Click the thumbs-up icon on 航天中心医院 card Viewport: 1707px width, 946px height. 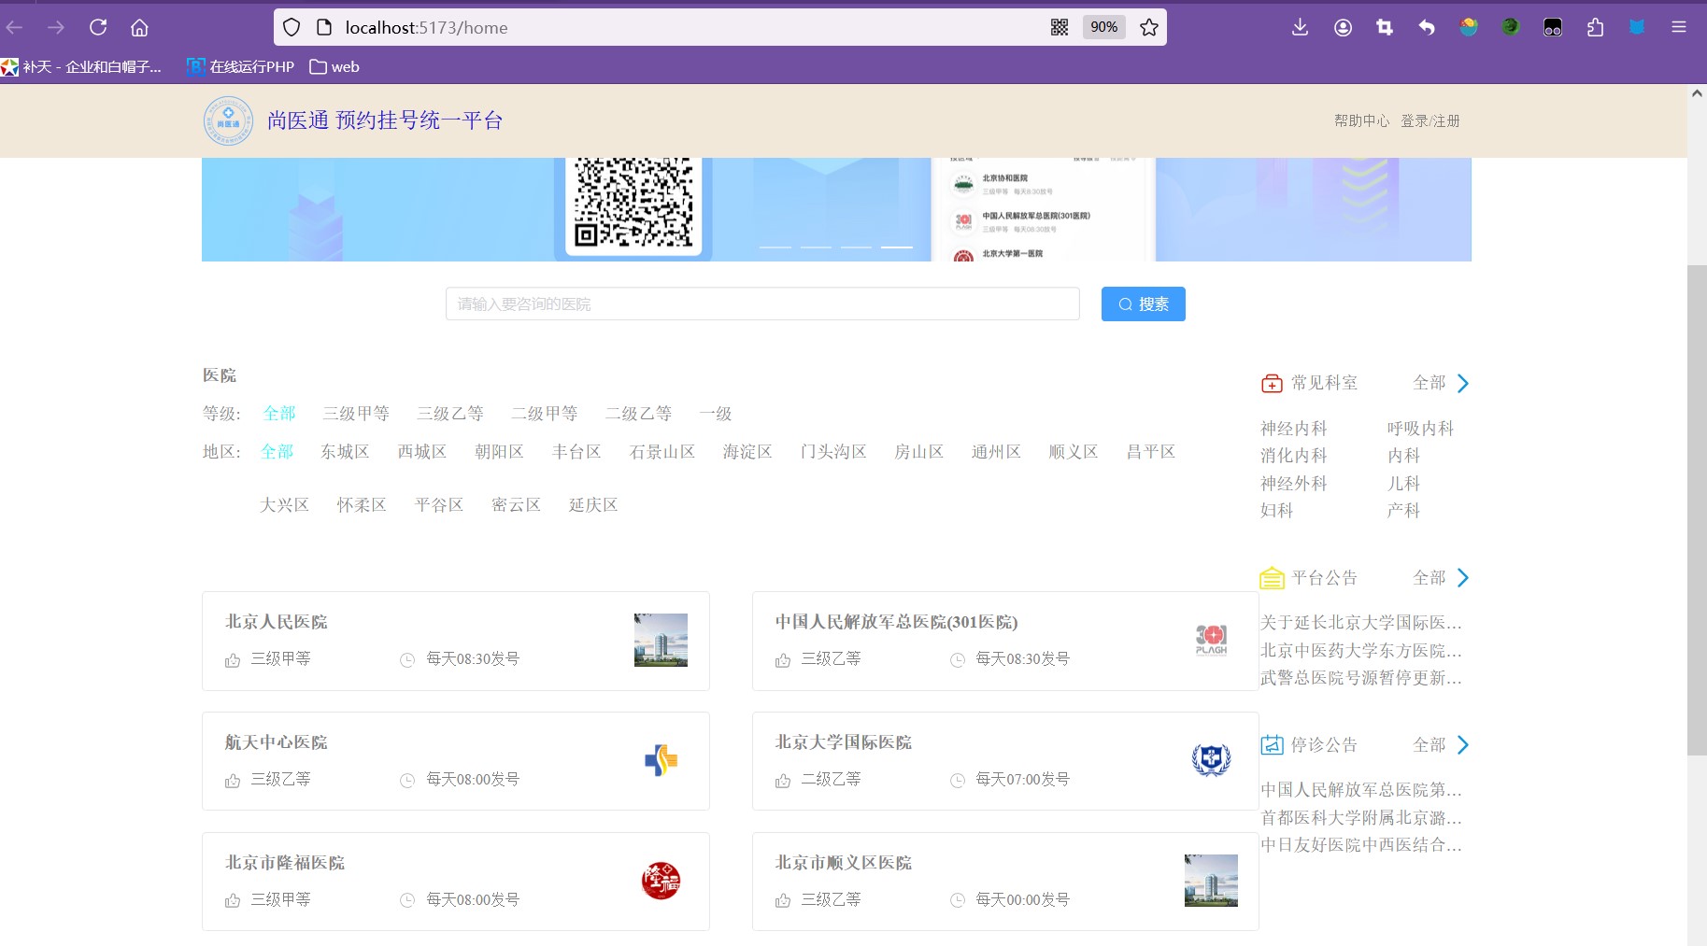(233, 781)
